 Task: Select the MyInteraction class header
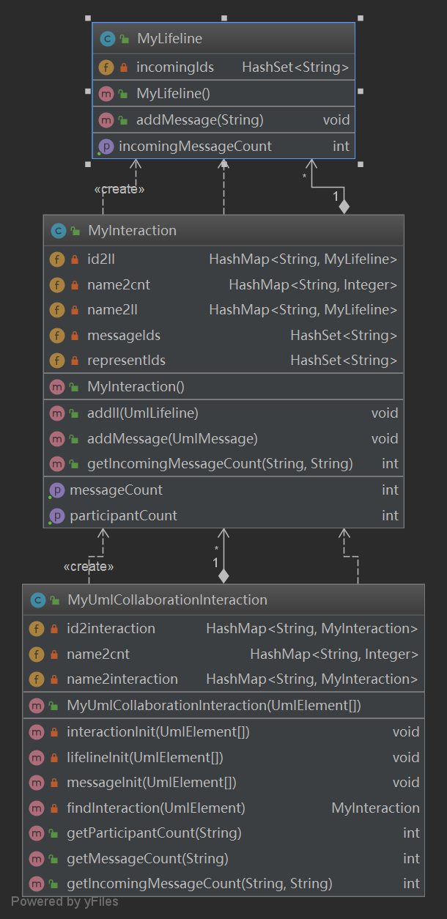click(223, 231)
